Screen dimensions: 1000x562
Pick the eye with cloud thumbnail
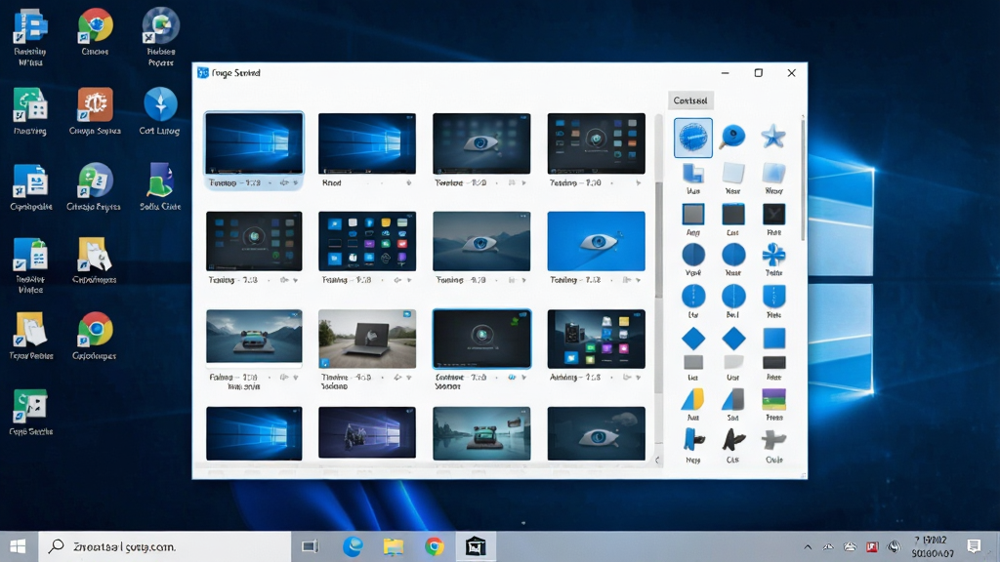596,433
